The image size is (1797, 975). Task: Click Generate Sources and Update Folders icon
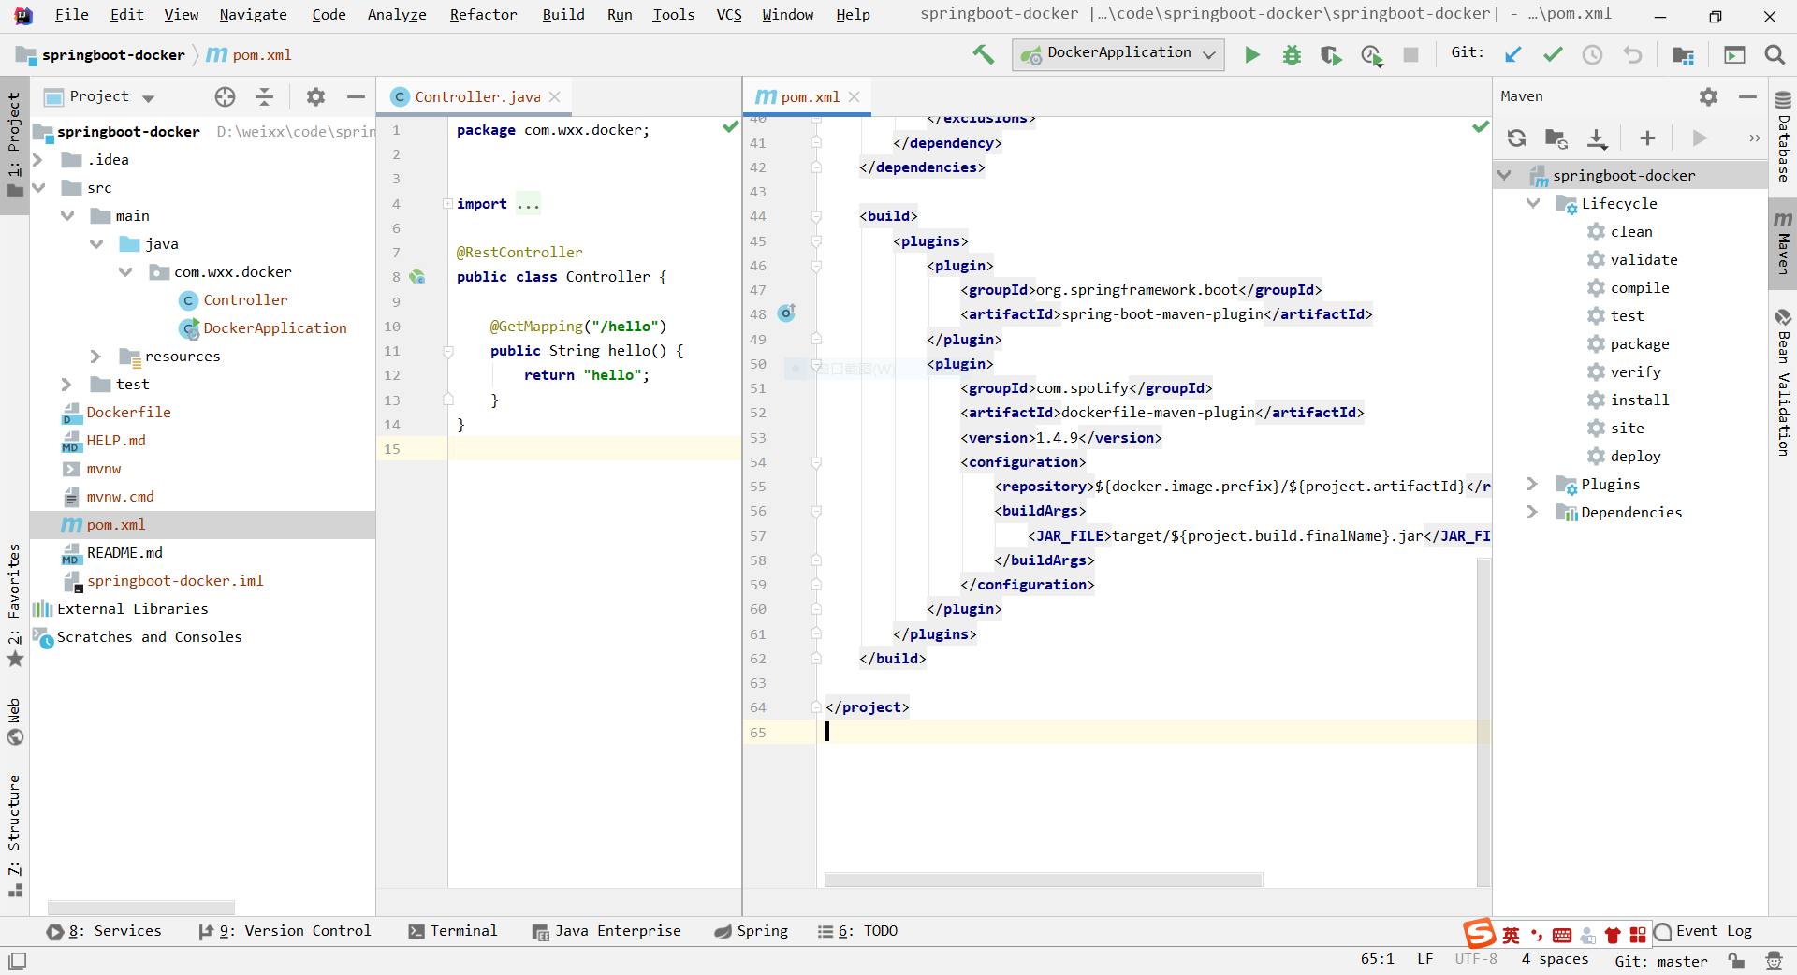pos(1556,138)
